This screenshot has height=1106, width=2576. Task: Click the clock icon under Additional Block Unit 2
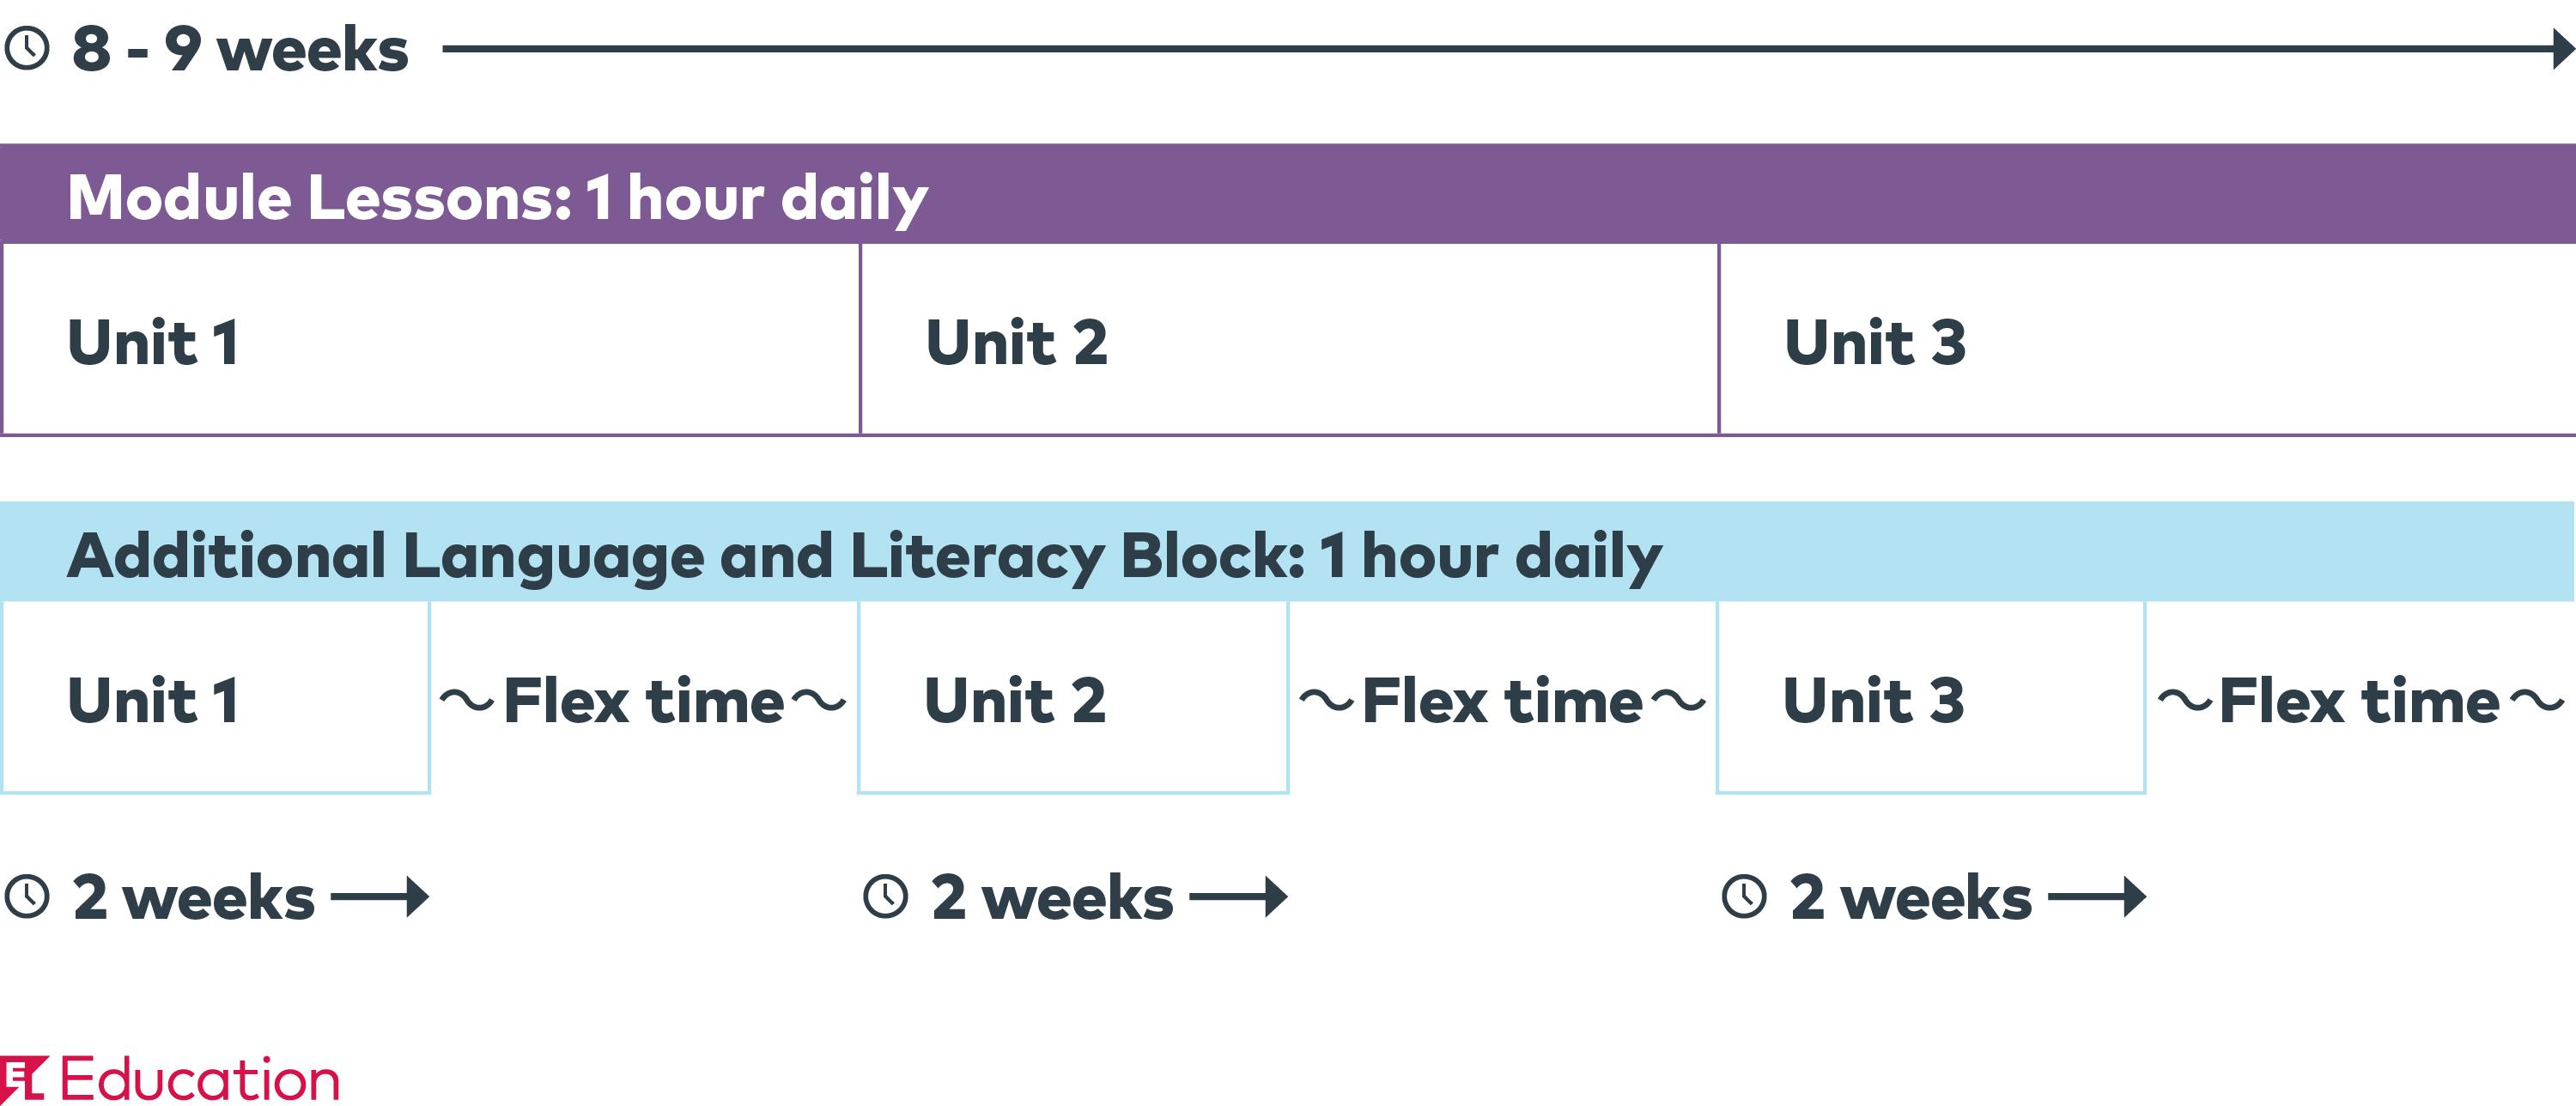pos(886,896)
